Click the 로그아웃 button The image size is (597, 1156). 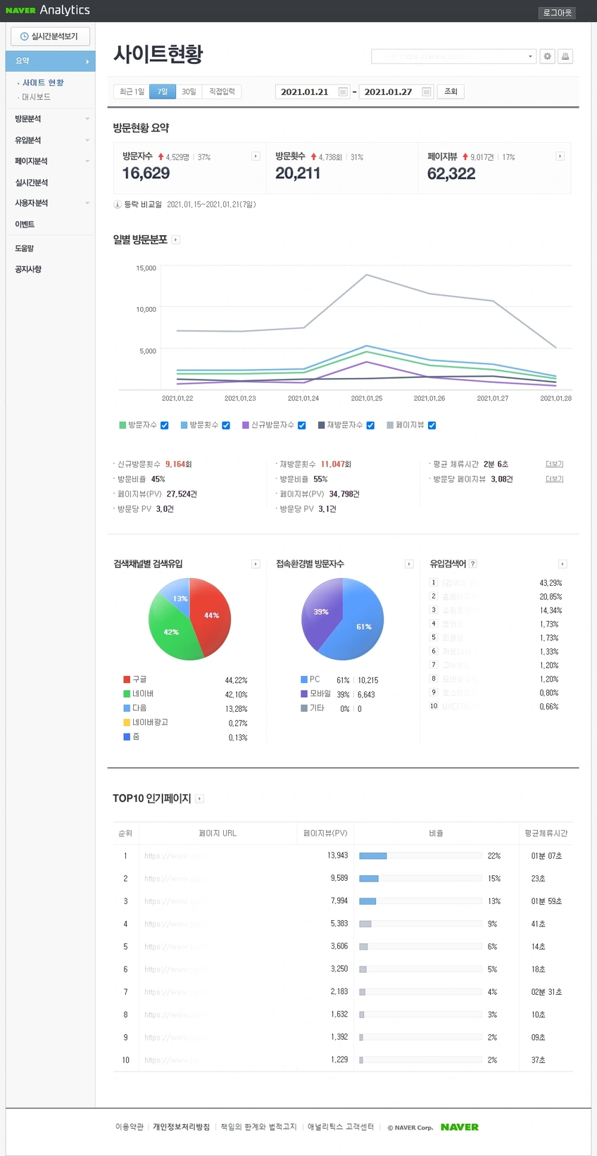click(557, 13)
